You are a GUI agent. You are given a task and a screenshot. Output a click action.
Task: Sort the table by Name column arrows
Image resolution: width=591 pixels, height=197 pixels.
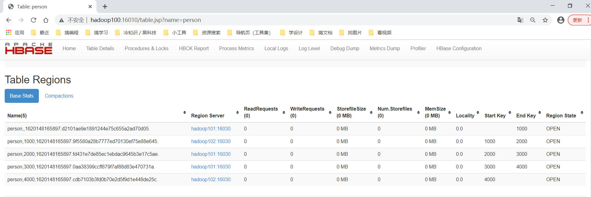click(x=184, y=112)
